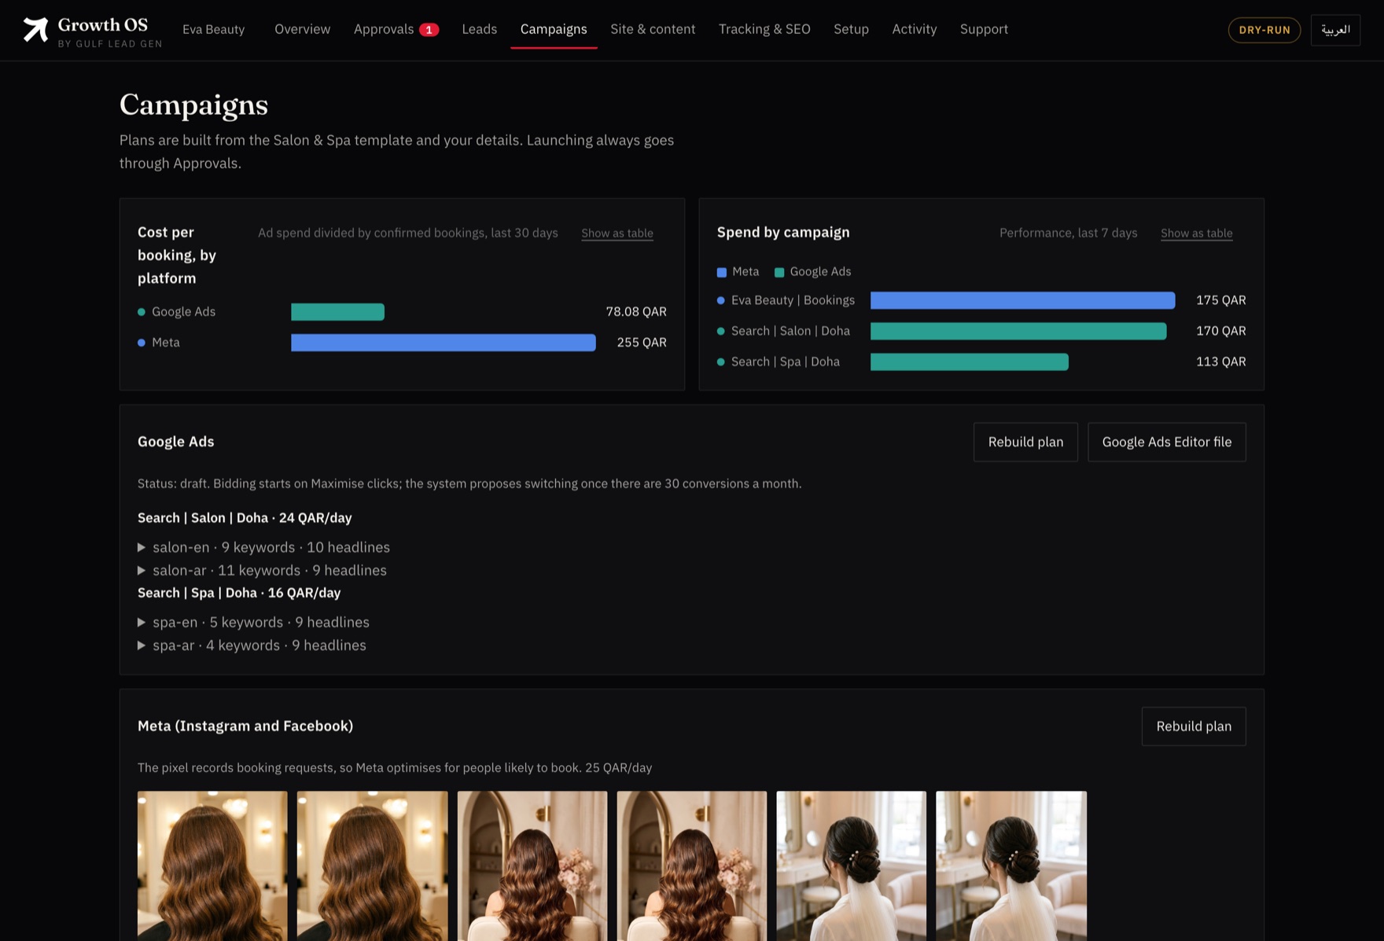Click the Eva Beauty account name
This screenshot has width=1384, height=941.
pos(213,29)
